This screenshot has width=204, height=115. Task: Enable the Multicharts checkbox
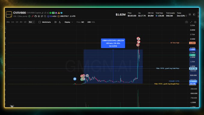(x=40, y=22)
